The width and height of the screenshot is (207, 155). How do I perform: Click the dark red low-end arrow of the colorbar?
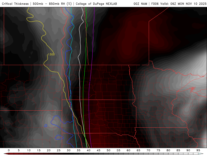pos(6,154)
